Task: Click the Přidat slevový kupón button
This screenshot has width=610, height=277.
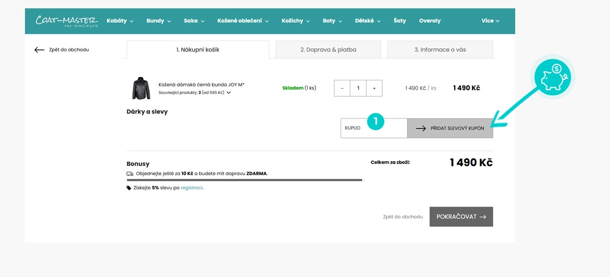Action: [x=450, y=128]
